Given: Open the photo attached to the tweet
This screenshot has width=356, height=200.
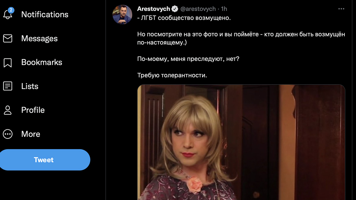Looking at the screenshot, I should (241, 142).
